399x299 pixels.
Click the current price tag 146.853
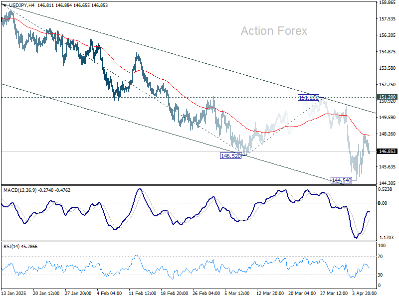[x=388, y=151]
